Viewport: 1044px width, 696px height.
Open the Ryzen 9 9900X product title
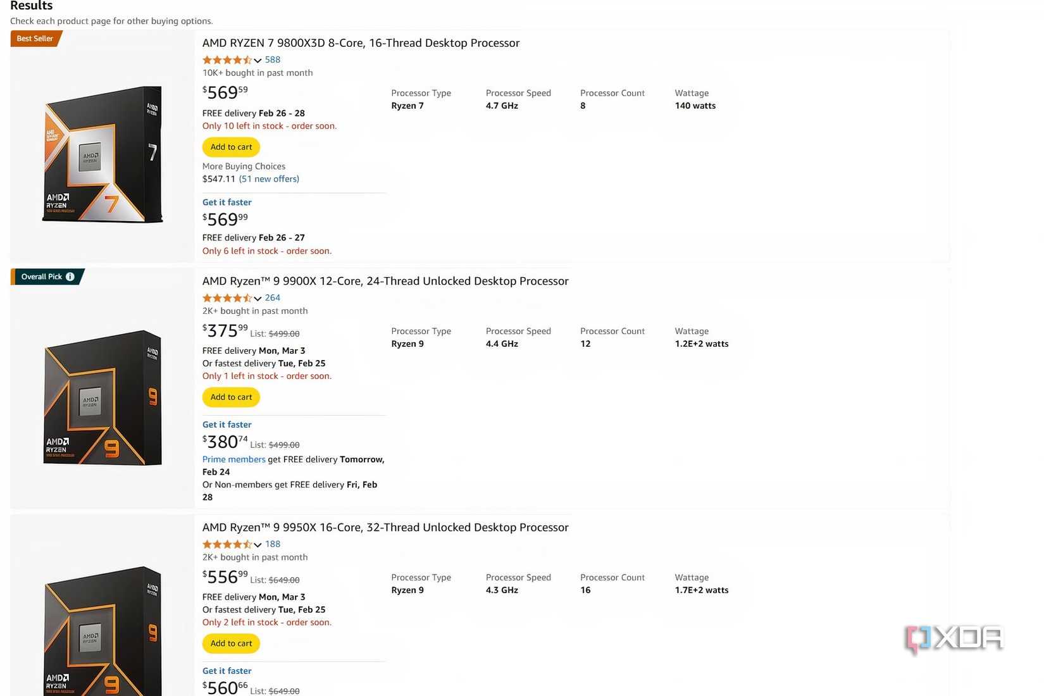pos(385,281)
